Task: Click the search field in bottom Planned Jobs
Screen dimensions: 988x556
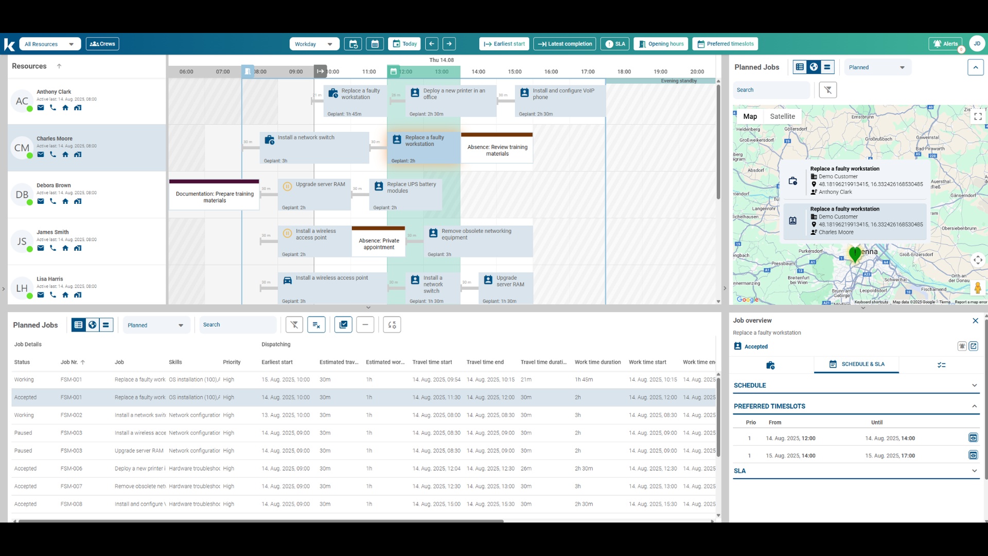Action: tap(237, 325)
